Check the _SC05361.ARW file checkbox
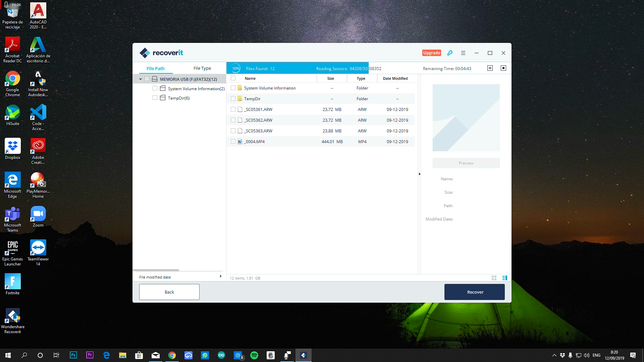 [x=233, y=109]
